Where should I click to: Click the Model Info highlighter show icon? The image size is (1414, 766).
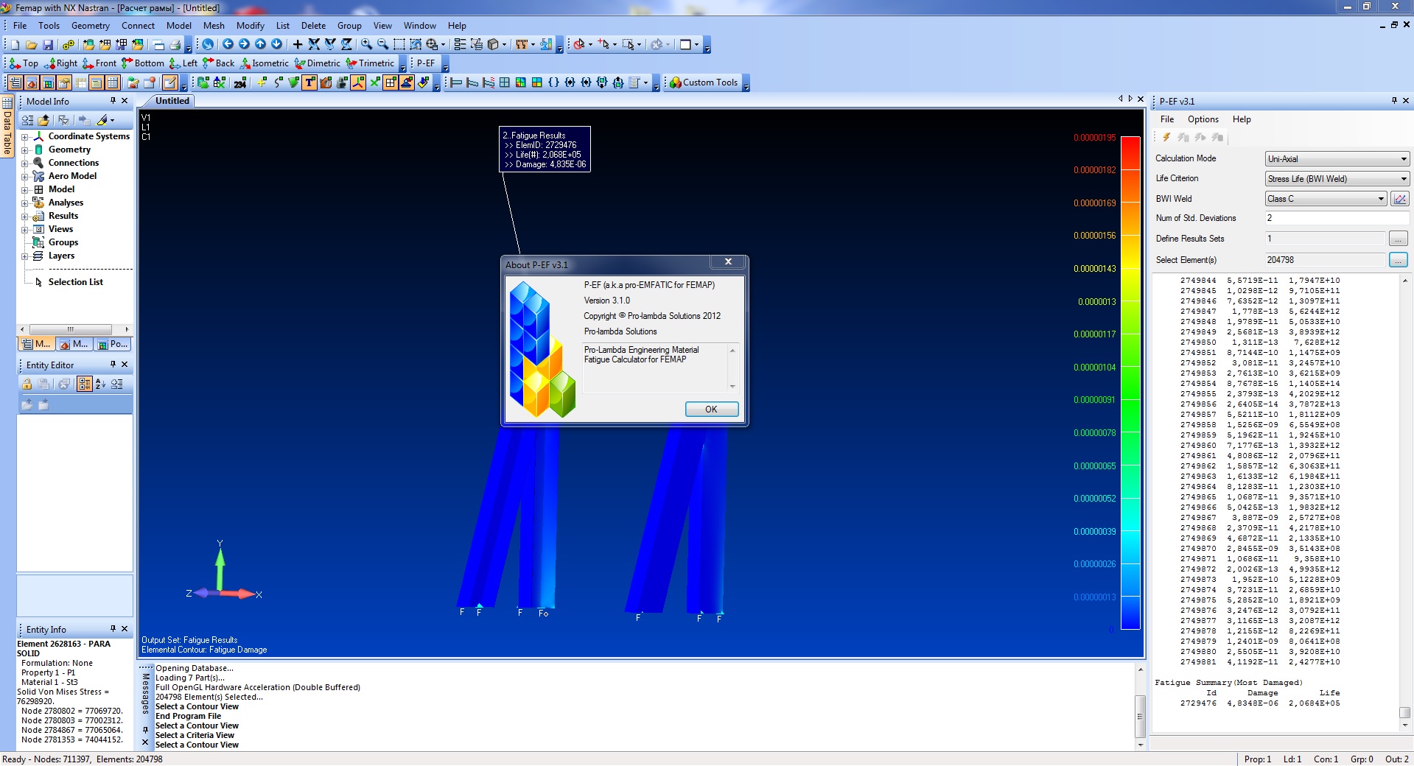(103, 120)
